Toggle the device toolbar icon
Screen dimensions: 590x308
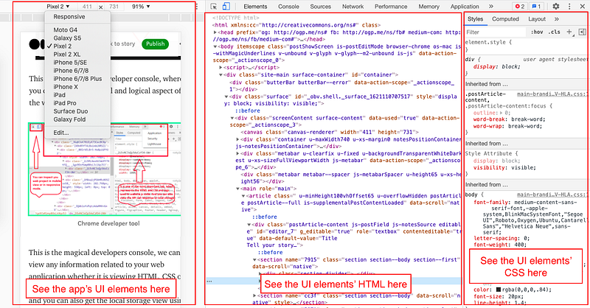226,7
